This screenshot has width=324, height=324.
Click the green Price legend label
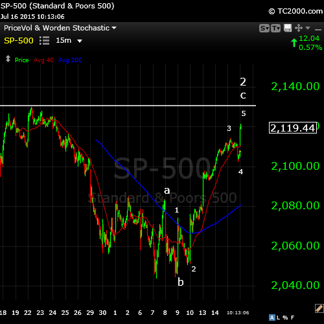pyautogui.click(x=22, y=60)
